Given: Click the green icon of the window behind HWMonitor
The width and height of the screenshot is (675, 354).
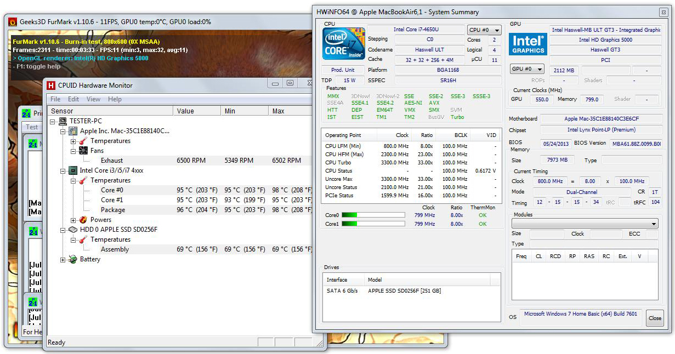Looking at the screenshot, I should coord(26,113).
